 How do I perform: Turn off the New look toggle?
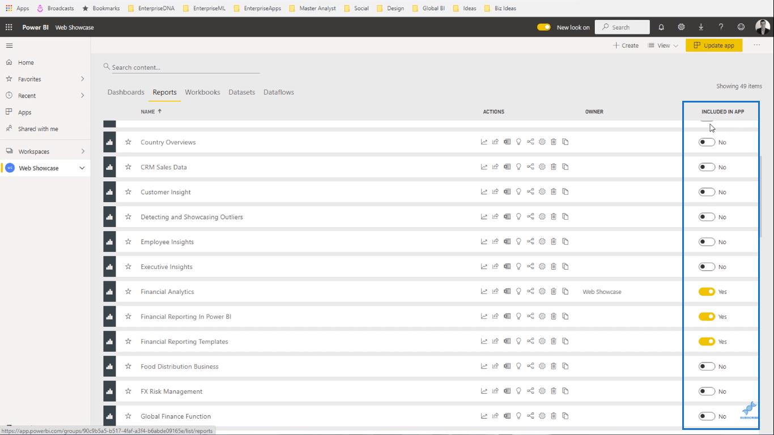pos(544,27)
